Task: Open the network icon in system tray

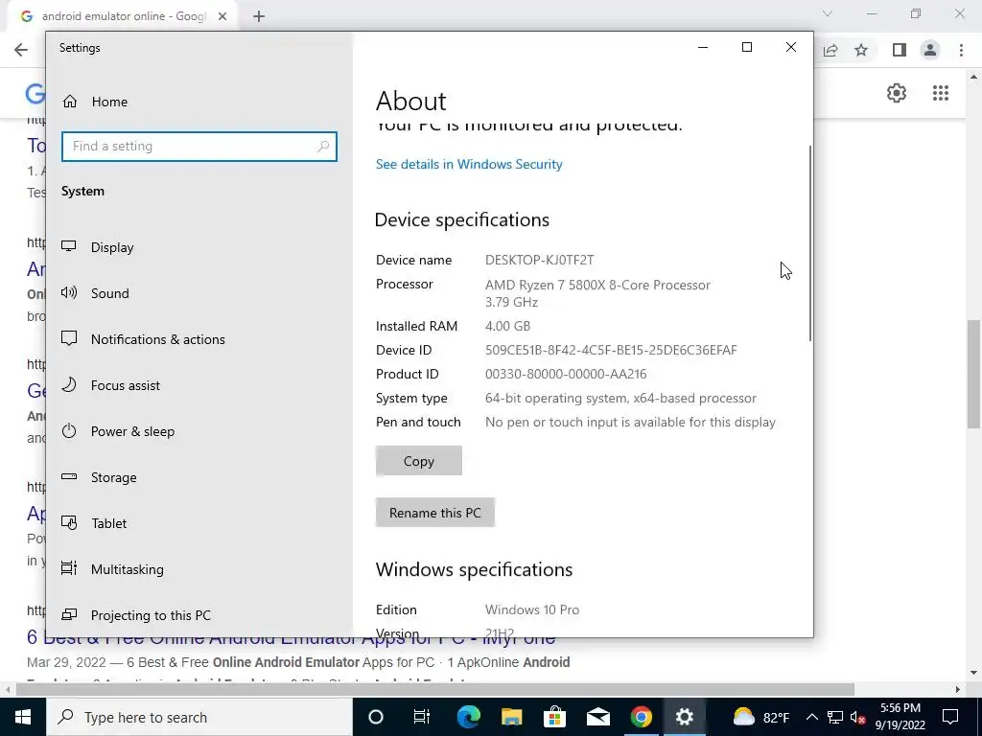Action: pyautogui.click(x=835, y=717)
